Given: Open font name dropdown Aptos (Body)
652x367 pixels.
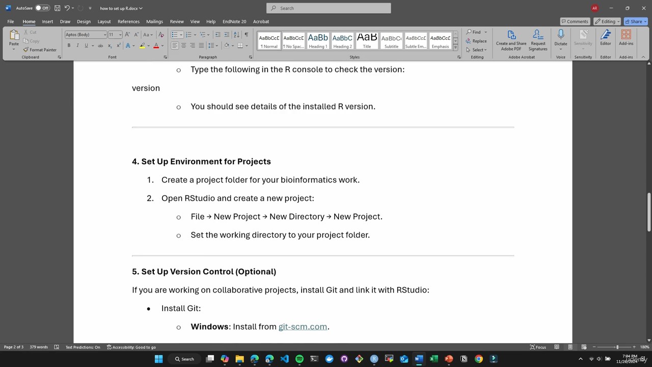Looking at the screenshot, I should pyautogui.click(x=105, y=35).
